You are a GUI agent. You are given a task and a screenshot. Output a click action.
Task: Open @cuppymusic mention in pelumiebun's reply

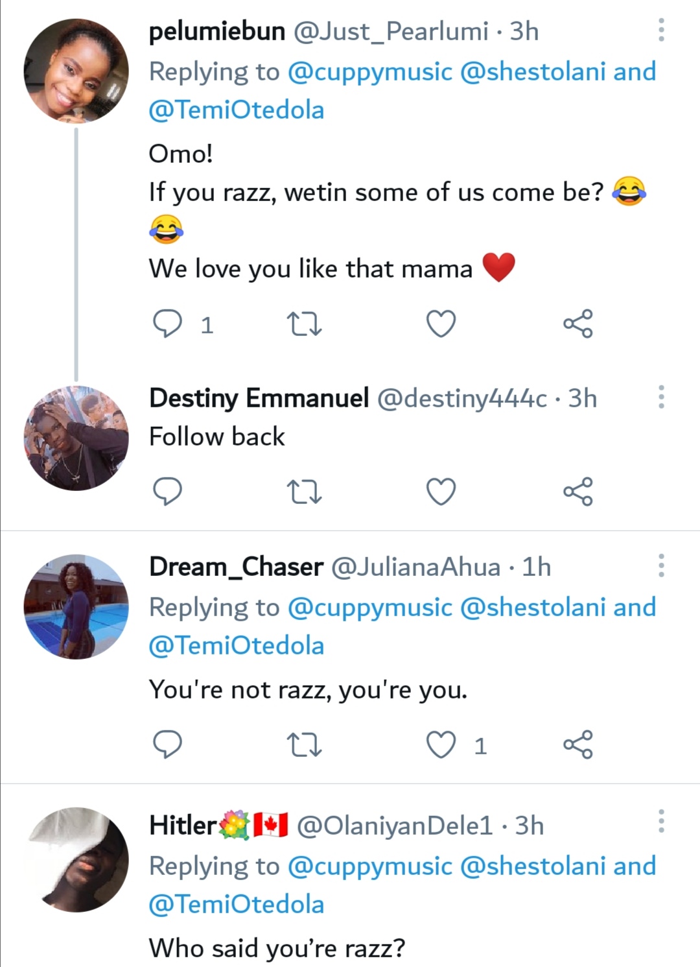(369, 71)
